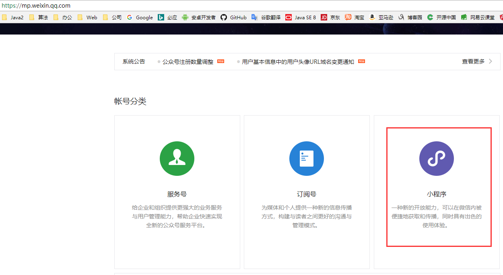Open the Web bookmark folder

tap(87, 17)
